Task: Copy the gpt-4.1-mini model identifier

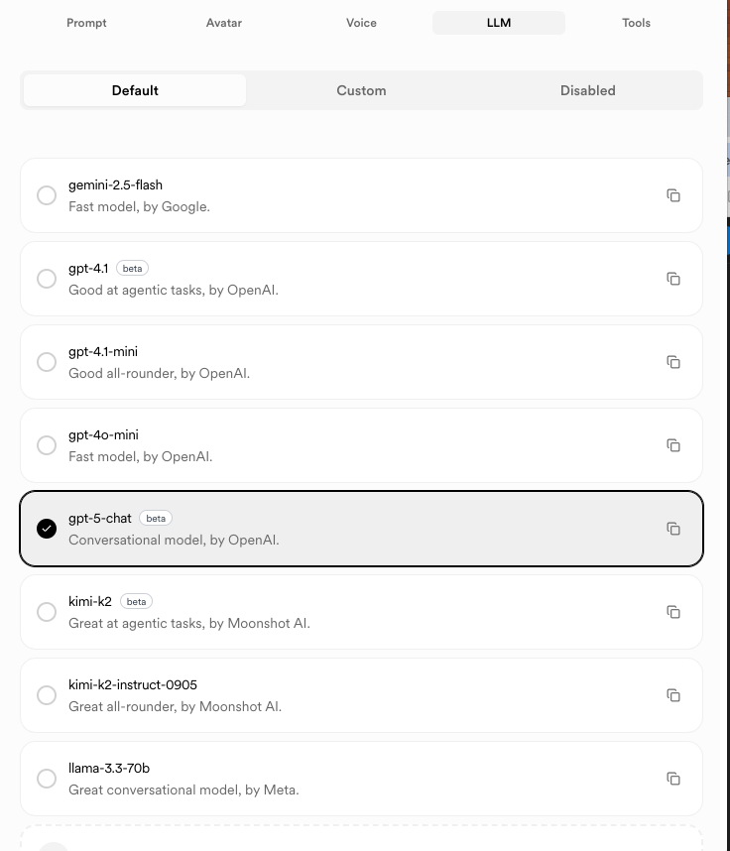Action: click(673, 362)
